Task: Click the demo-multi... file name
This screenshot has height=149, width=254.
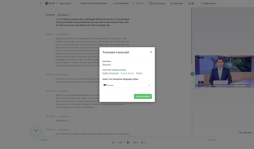Action: (66, 3)
